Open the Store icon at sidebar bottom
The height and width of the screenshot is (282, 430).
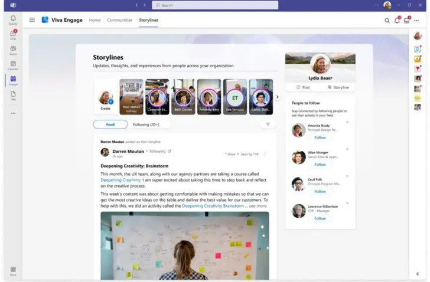(13, 271)
